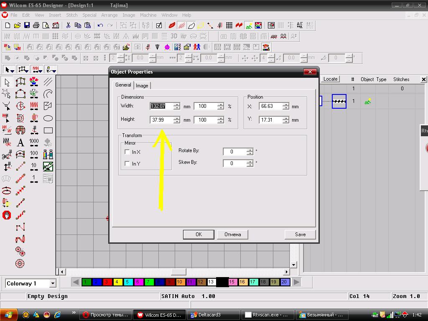
Task: Pick yellow color swatch number 4
Action: coord(117,282)
